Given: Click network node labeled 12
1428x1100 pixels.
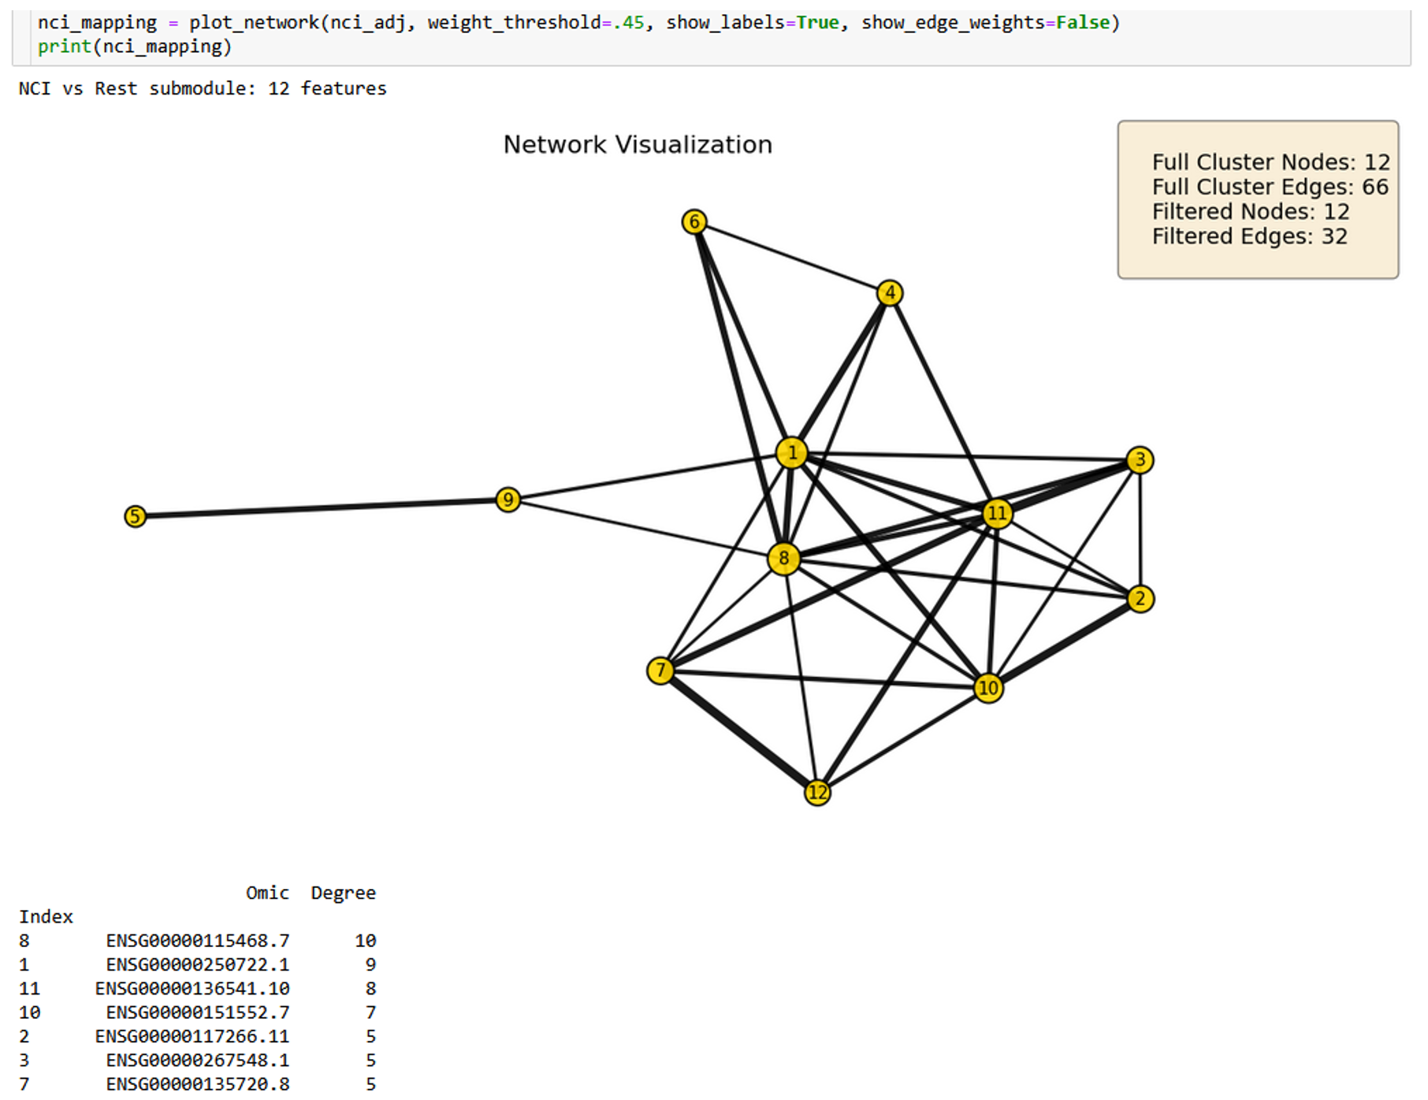Looking at the screenshot, I should 817,793.
